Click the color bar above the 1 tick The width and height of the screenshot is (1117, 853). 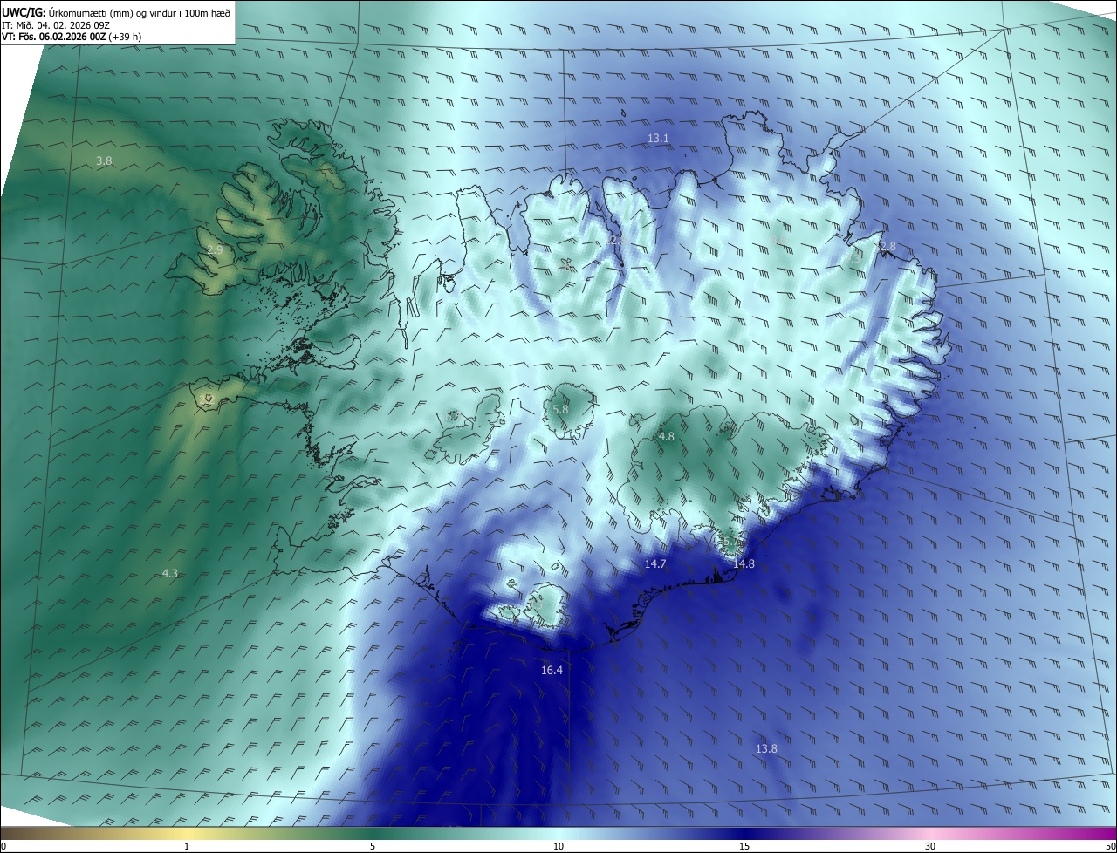pos(187,834)
